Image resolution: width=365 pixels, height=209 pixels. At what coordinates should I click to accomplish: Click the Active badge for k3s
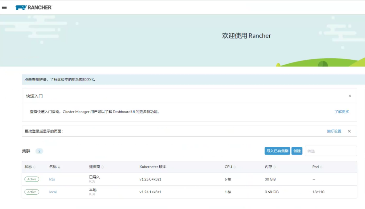pyautogui.click(x=32, y=179)
